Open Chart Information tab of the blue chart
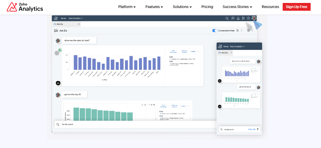 tap(174, 51)
